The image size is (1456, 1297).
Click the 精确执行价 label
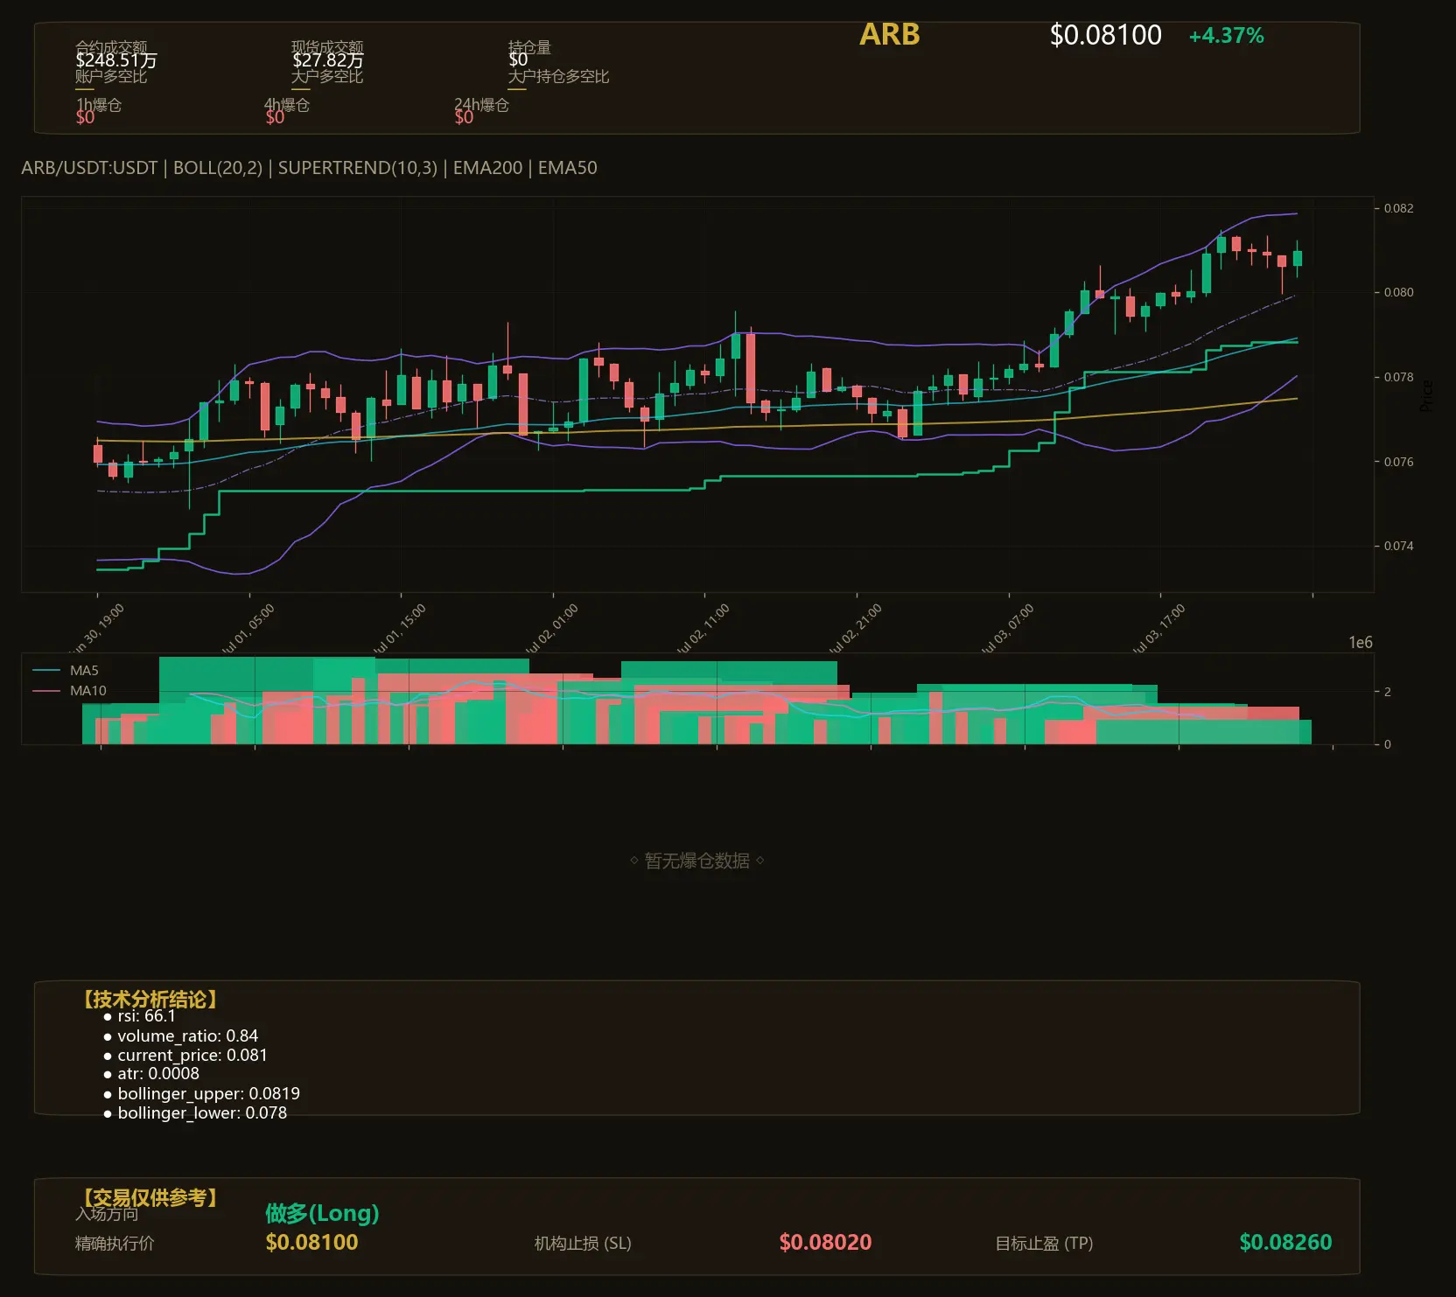pos(115,1243)
